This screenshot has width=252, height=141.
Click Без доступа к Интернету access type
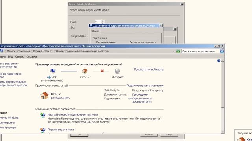[x=148, y=90]
